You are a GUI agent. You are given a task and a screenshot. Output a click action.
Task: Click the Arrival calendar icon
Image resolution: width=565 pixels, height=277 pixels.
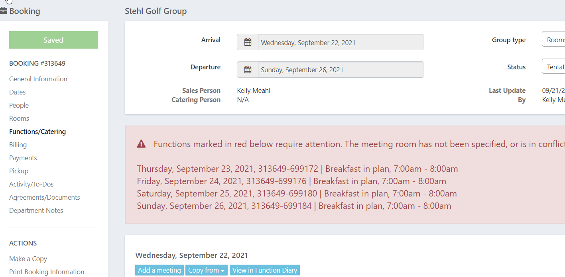(x=248, y=42)
